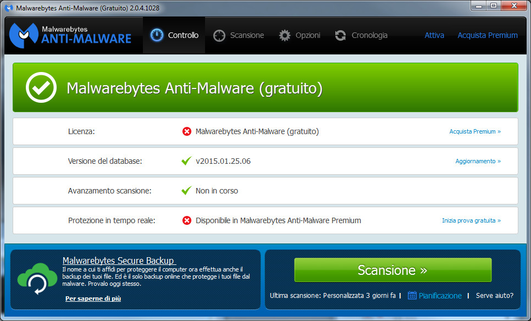
Task: Open the Pianificazione scheduling link
Action: (440, 296)
